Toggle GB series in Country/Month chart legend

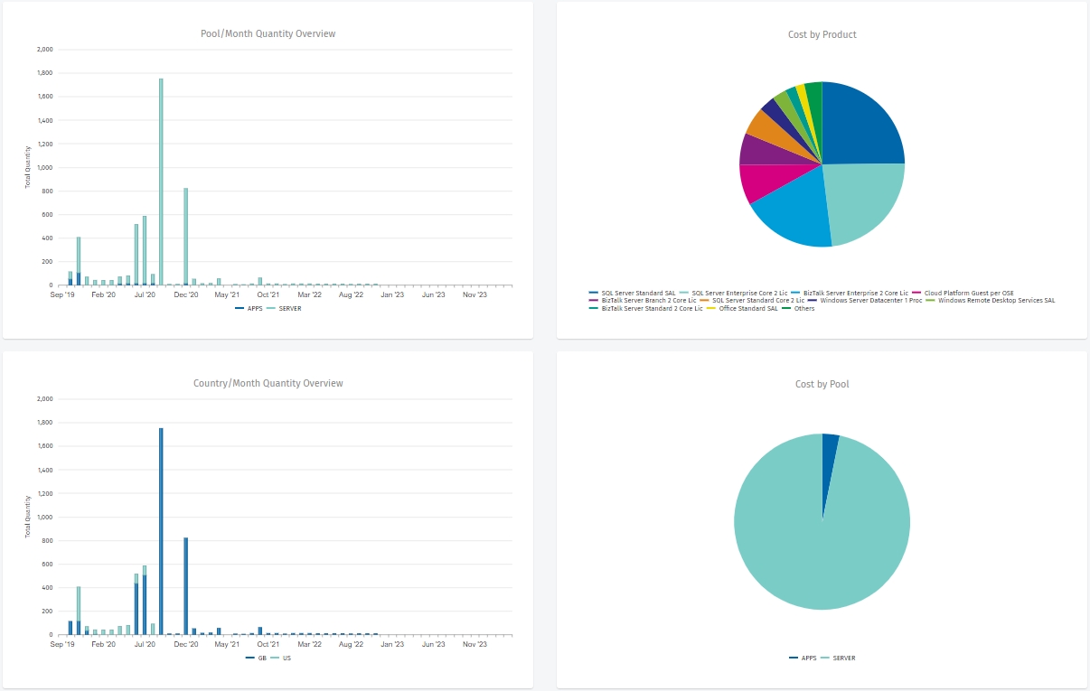pos(261,658)
